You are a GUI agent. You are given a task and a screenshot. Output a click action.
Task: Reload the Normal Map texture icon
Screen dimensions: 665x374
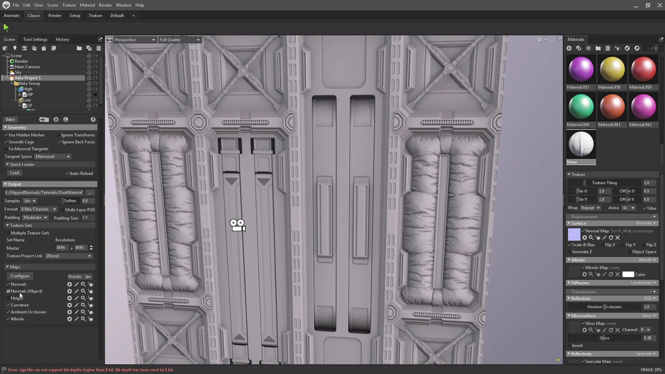611,238
